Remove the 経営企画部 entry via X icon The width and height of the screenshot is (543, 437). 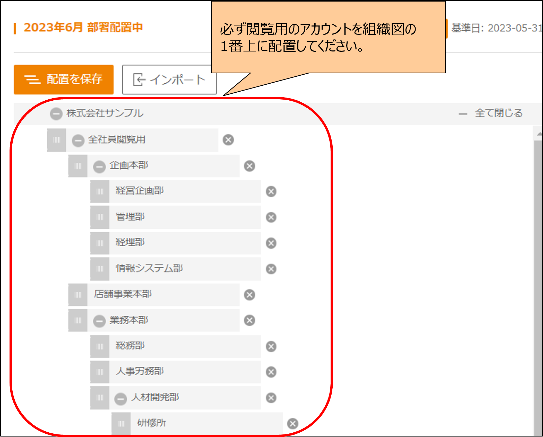point(271,191)
